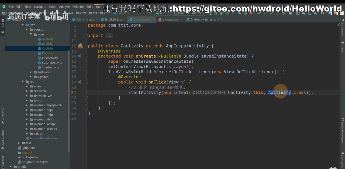Screen dimensions: 345x169
Task: Select Dactivity in the project tree
Action: point(48,53)
